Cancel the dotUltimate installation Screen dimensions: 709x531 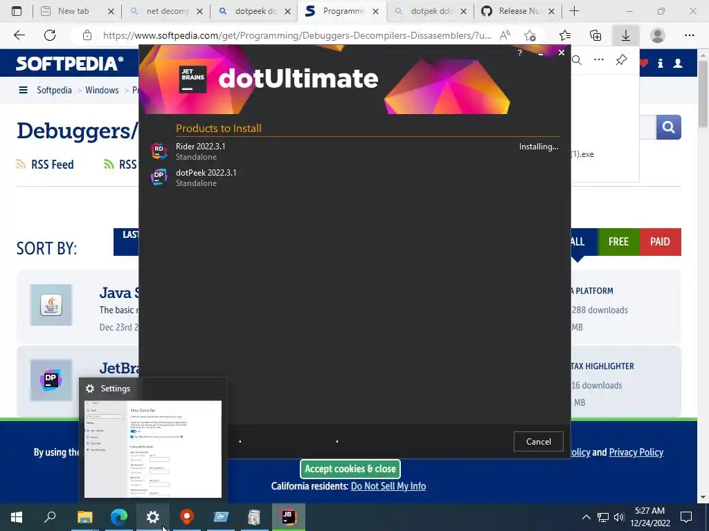(x=538, y=441)
